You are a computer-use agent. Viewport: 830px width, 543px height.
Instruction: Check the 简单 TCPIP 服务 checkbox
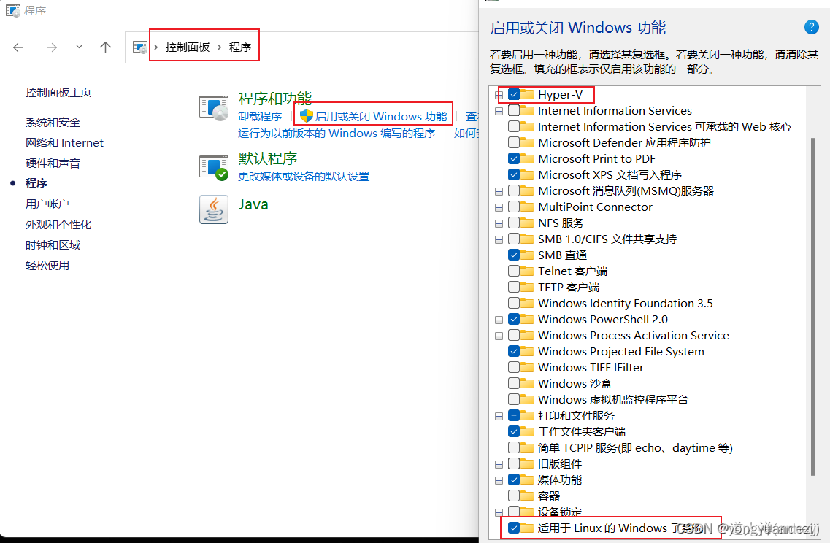coord(513,447)
